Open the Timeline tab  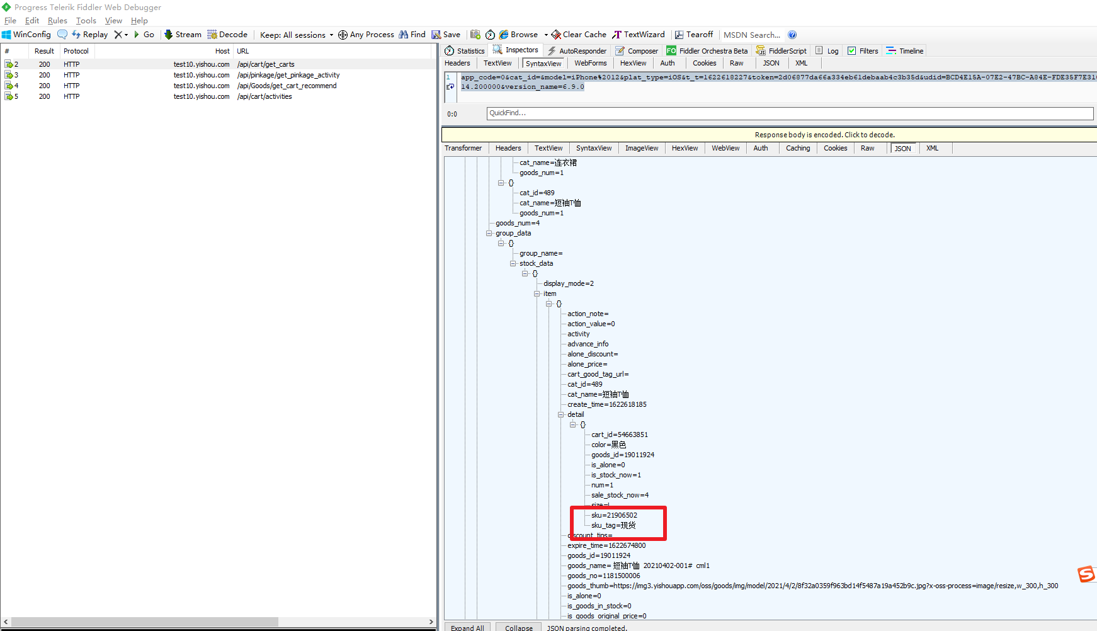click(x=905, y=51)
